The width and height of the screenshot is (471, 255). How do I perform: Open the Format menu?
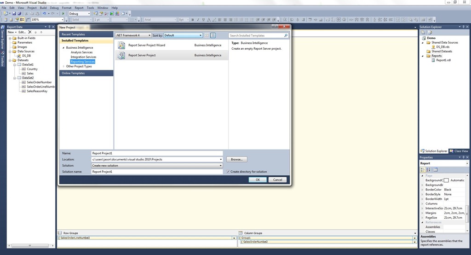67,8
